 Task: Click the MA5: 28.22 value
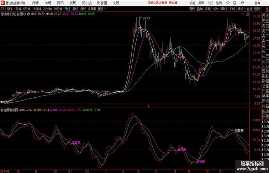38,14
